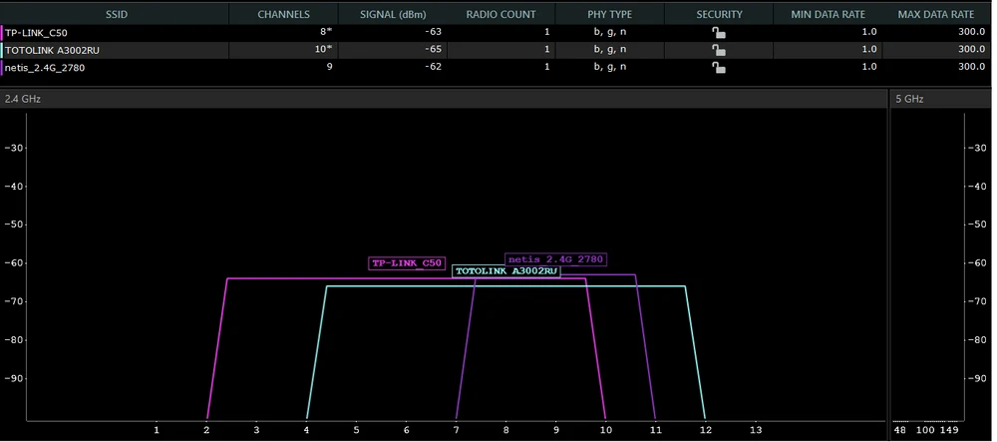
Task: Click the TP-LINK_C50 label in the graph
Action: tap(406, 263)
